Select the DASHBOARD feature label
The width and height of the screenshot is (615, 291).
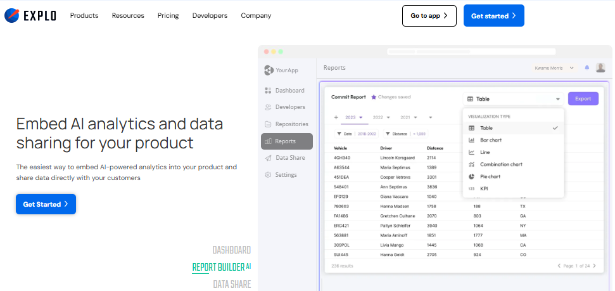tap(231, 250)
